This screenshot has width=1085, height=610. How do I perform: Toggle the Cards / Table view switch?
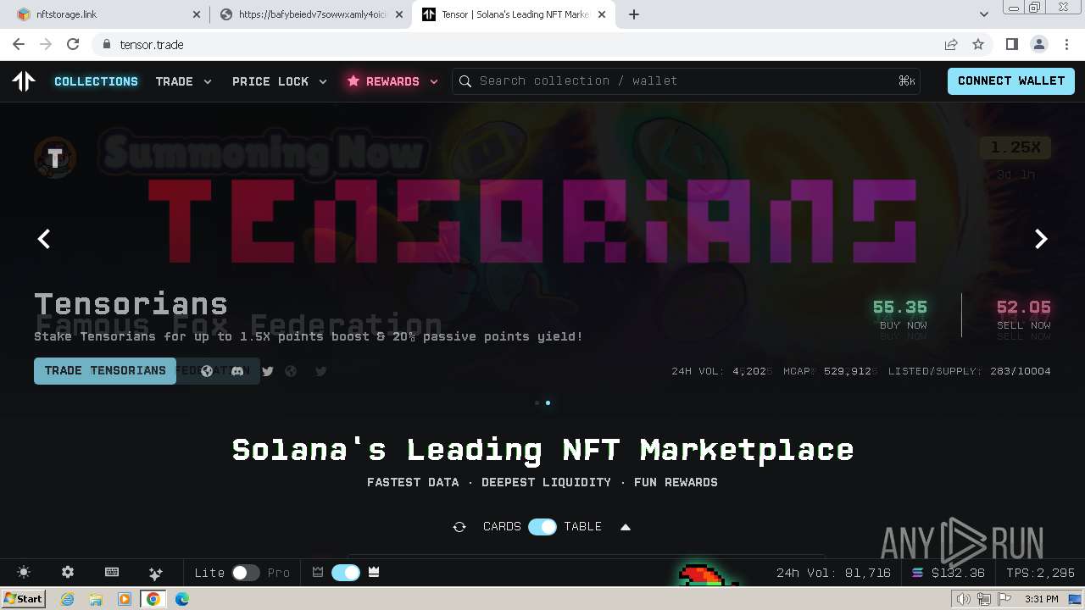point(542,527)
